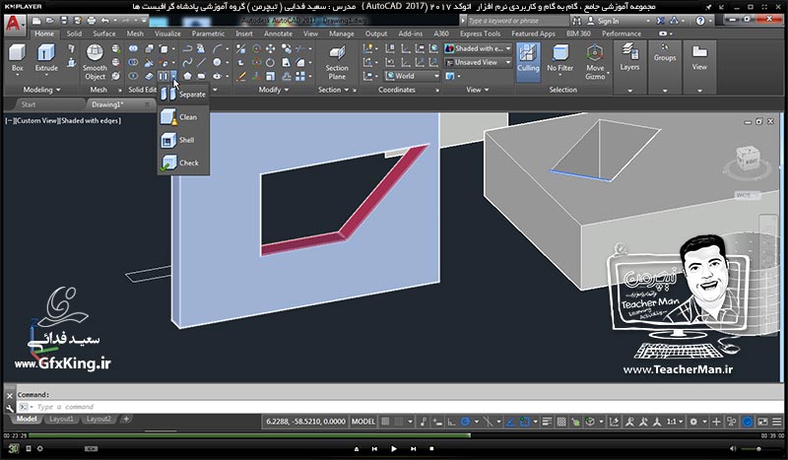Viewport: 788px width, 460px height.
Task: Open the Featured Apps tab
Action: coord(533,33)
